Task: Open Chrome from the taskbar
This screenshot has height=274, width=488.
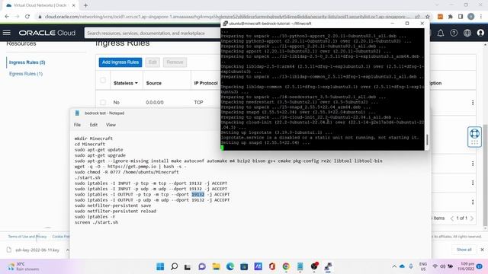Action: click(x=286, y=266)
